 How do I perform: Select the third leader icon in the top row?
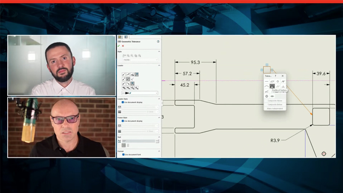[x=132, y=74]
